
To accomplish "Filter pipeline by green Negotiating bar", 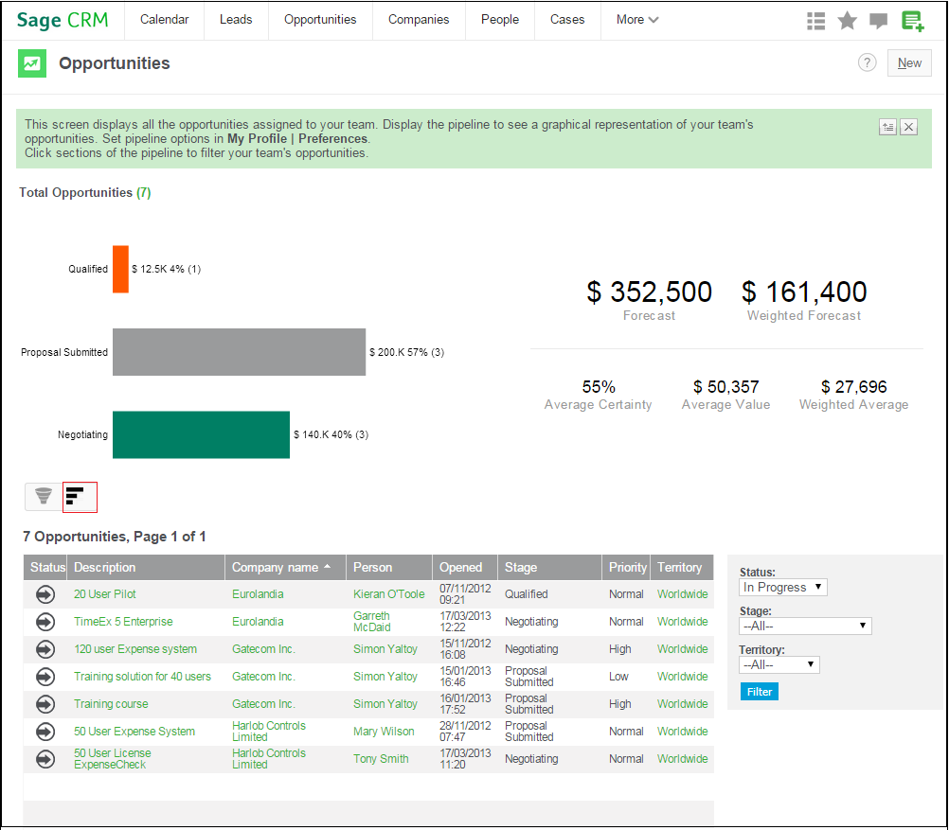I will coord(201,435).
